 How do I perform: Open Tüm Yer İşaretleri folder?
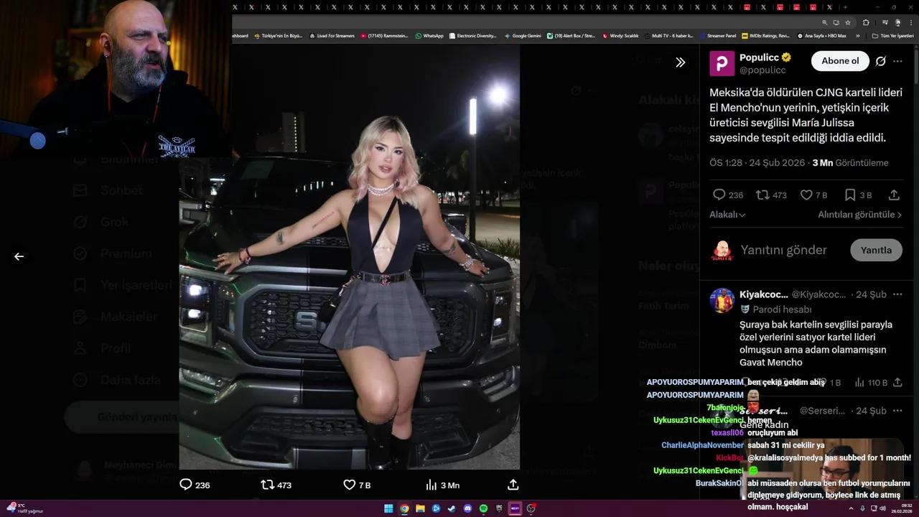coord(892,35)
